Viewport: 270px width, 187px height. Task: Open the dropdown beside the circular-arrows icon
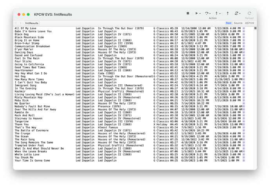pyautogui.click(x=240, y=13)
